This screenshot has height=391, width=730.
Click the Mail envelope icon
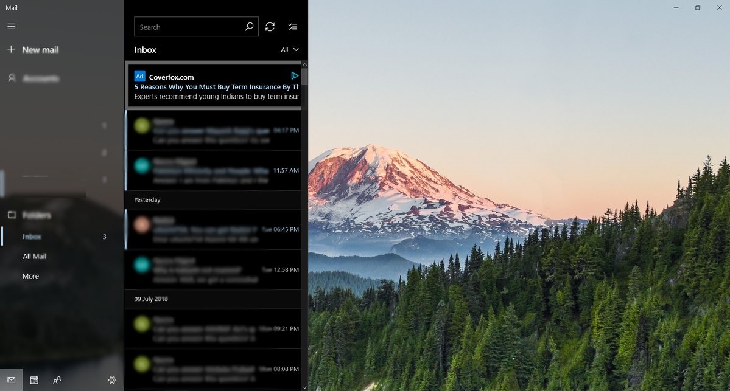pyautogui.click(x=12, y=380)
